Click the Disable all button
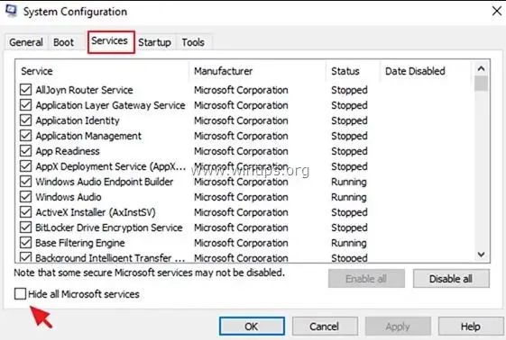Viewport: 506px width, 340px height. pos(451,279)
